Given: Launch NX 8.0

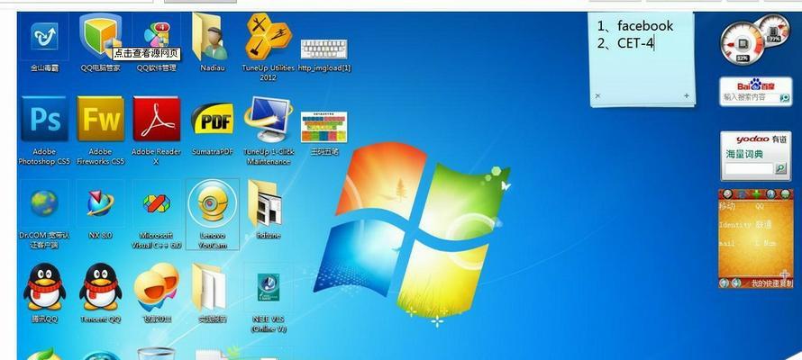Looking at the screenshot, I should (100, 202).
